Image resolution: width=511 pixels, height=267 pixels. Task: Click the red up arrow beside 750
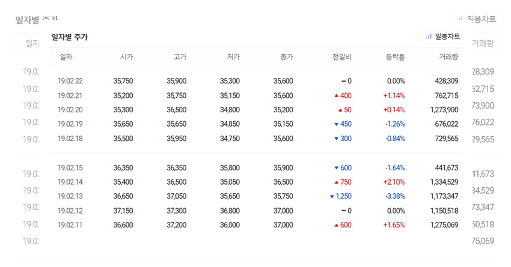tap(336, 182)
